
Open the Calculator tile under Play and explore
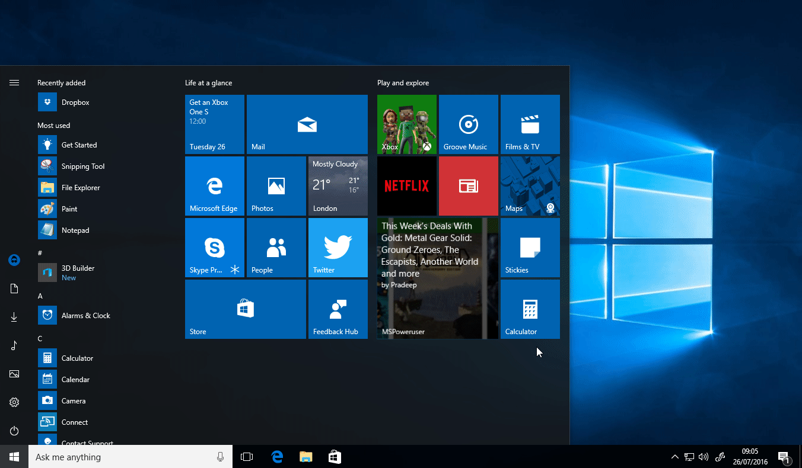point(530,309)
